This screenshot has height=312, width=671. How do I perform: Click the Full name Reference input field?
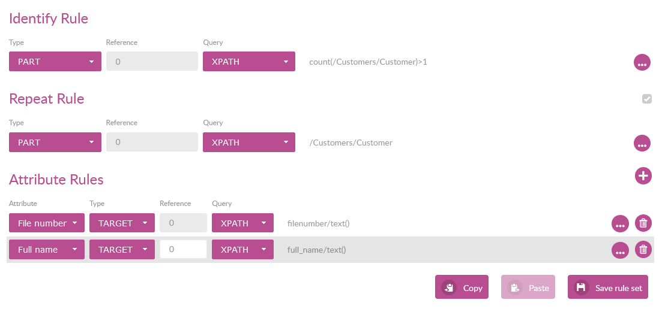[x=183, y=250]
